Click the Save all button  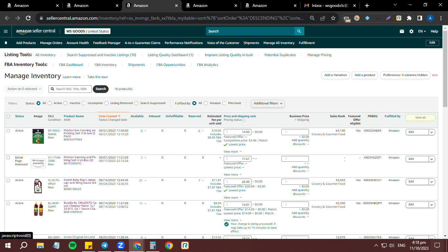click(420, 117)
